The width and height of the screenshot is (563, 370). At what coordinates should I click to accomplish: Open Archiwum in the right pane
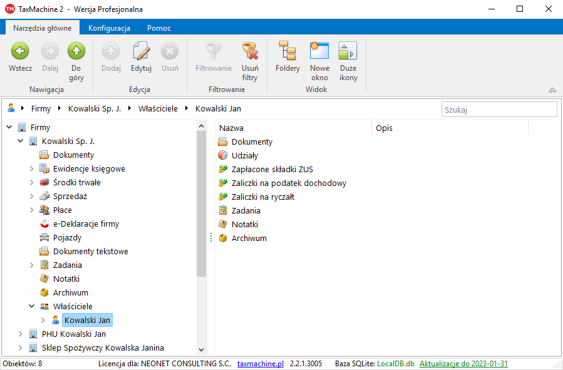249,239
